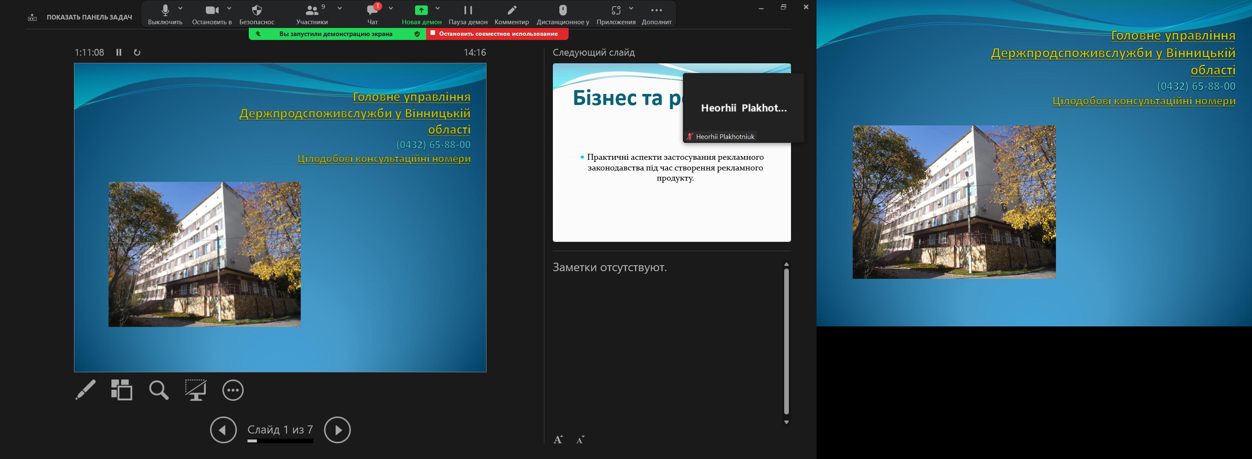Toggle the black screen slideshow icon

point(196,390)
